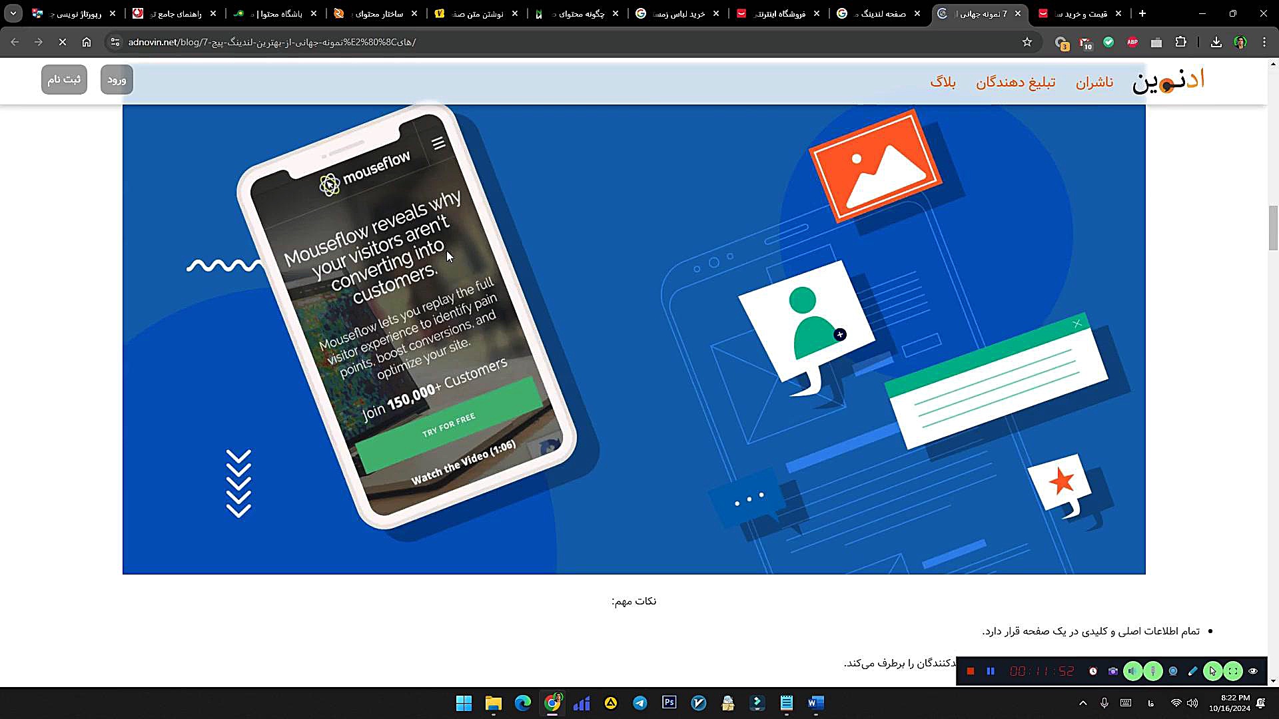Go to the Chrome home page
The width and height of the screenshot is (1279, 719).
(x=87, y=42)
